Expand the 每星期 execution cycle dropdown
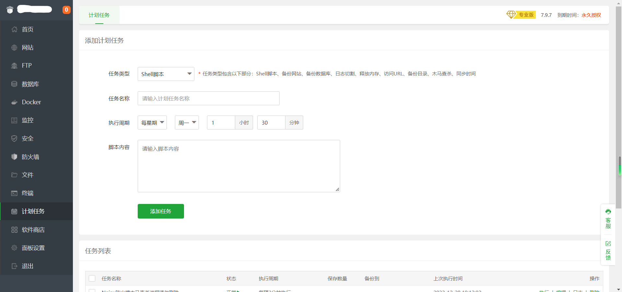The width and height of the screenshot is (622, 292). [152, 123]
